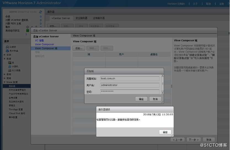Click the dashboard icon in the inventory list
230x150 pixels.
pyautogui.click(x=7, y=47)
